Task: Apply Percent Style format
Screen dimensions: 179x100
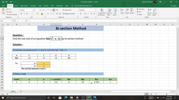Action: point(85,14)
